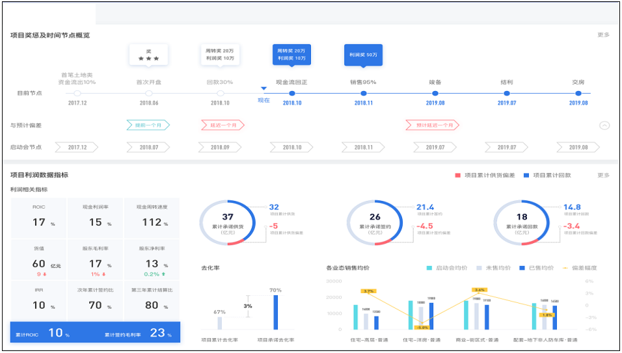Click 累计签约毛利率 23% in blue summary bar

138,333
